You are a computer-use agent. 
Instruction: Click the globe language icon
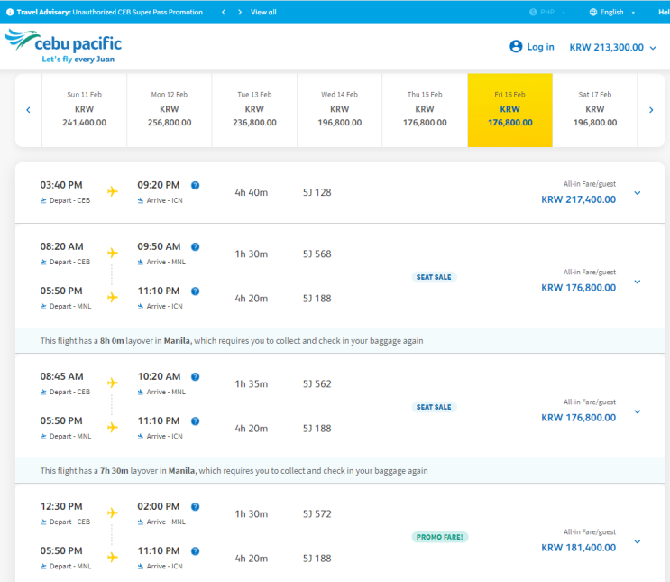[592, 13]
